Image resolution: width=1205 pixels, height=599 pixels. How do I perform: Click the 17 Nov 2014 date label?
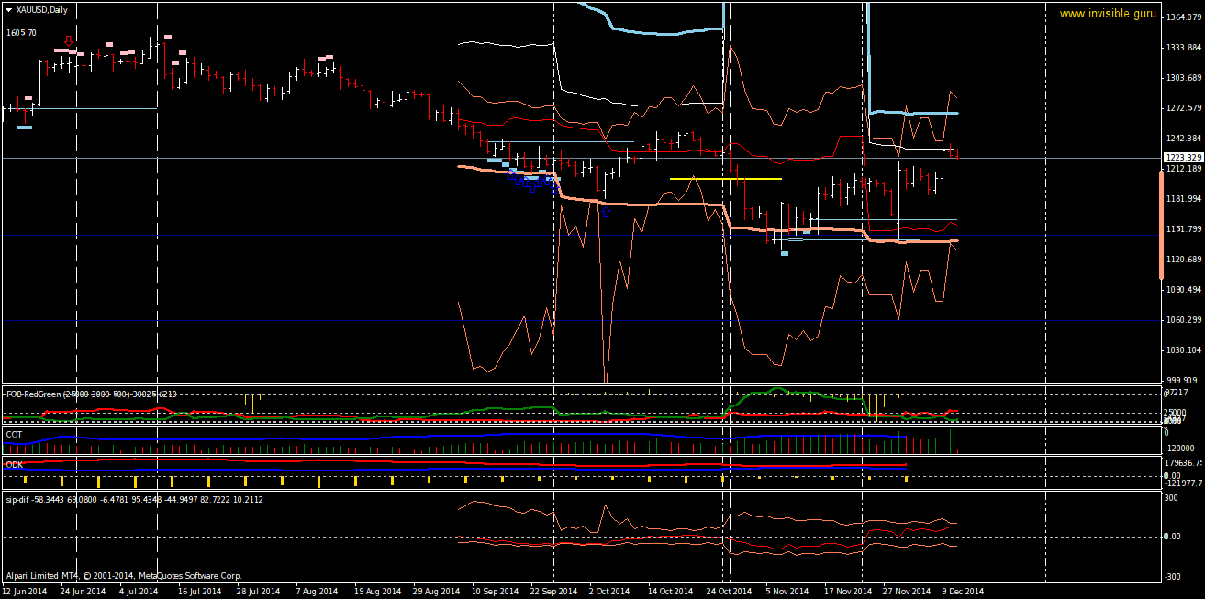pos(846,592)
